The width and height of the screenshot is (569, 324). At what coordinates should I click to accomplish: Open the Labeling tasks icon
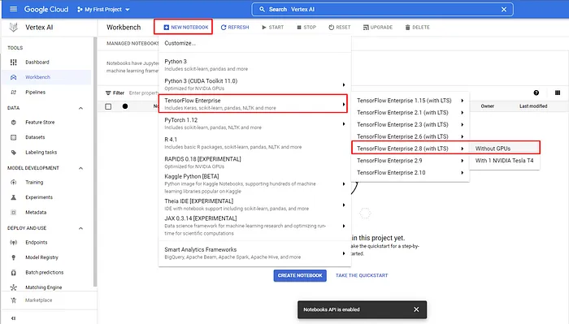[14, 153]
